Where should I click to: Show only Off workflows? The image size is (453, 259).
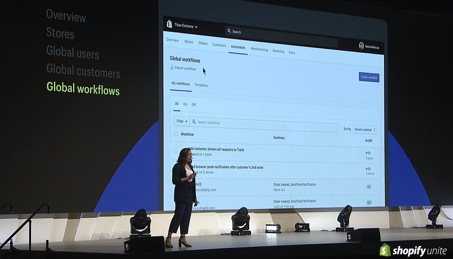(x=194, y=105)
